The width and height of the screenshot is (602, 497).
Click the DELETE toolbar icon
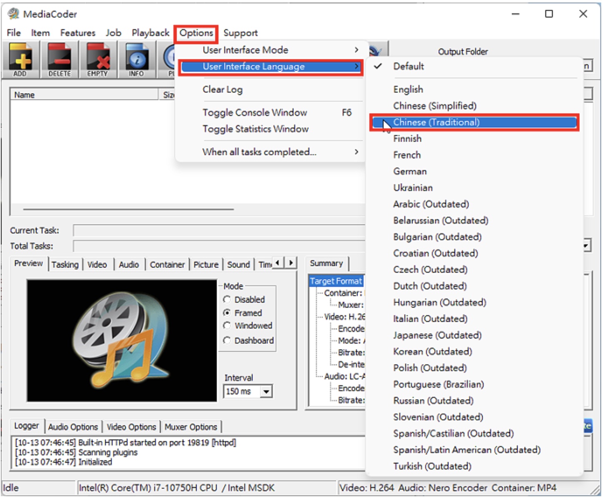click(x=59, y=60)
